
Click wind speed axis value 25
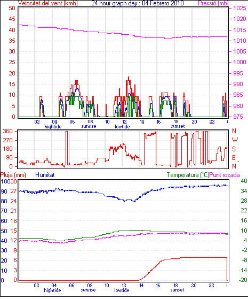click(12, 62)
